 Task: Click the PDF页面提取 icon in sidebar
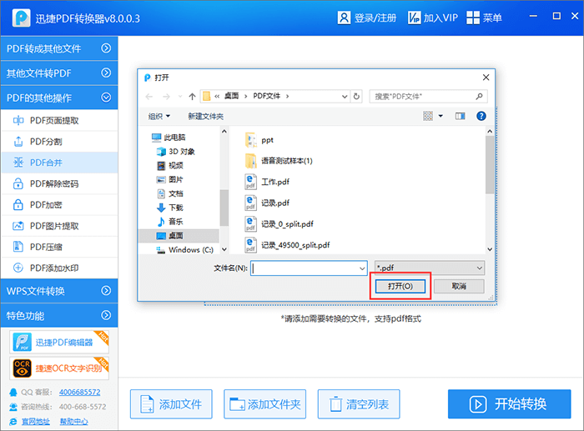pos(18,120)
